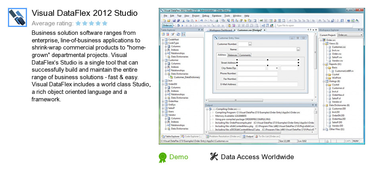Click the delete table icon in Table Explorer toolbar
The height and width of the screenshot is (175, 373).
click(x=167, y=34)
